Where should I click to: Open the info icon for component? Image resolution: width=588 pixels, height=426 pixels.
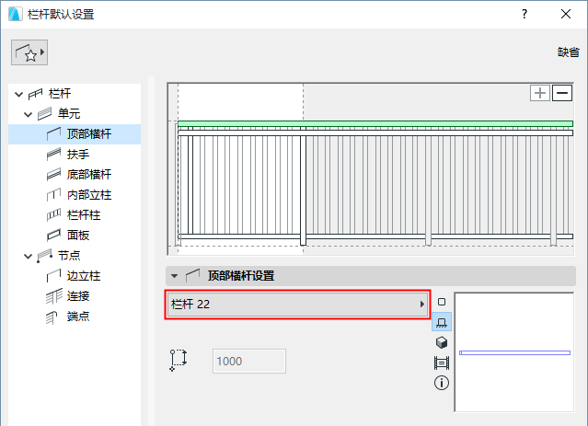pyautogui.click(x=442, y=384)
